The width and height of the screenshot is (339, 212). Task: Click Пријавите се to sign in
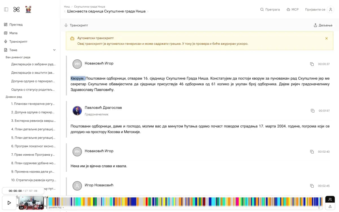click(x=315, y=10)
